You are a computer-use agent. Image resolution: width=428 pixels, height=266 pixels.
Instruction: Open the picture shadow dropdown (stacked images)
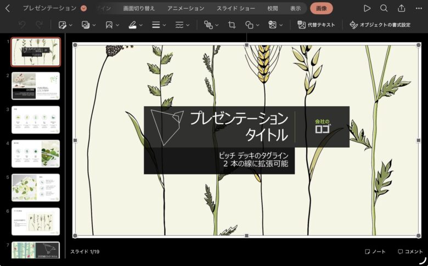click(x=88, y=25)
